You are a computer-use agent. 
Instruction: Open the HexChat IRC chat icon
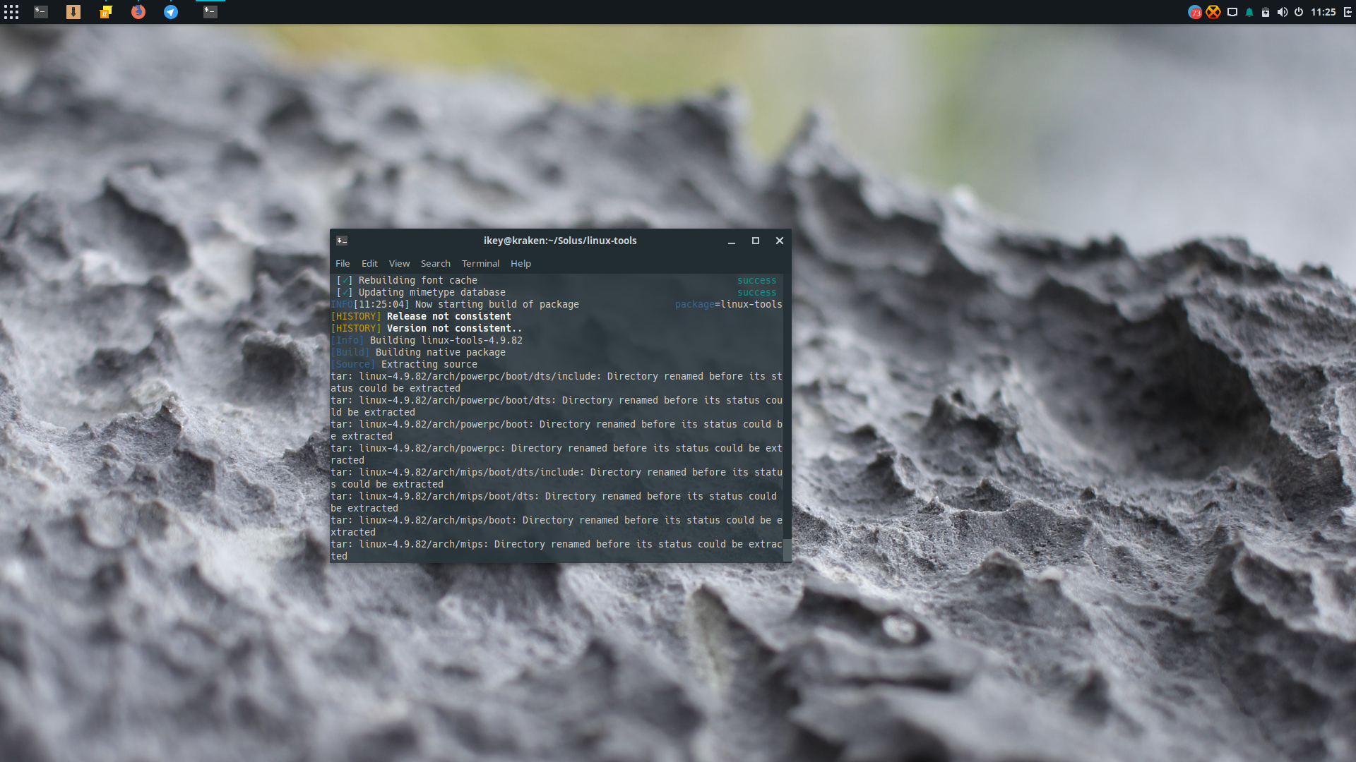pos(106,12)
